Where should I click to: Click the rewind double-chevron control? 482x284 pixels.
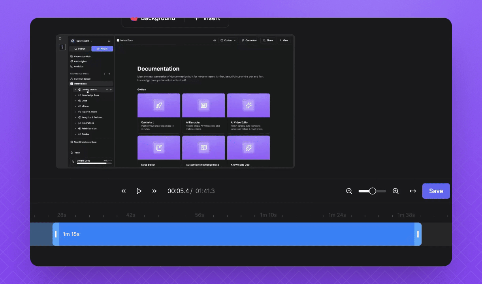(x=123, y=191)
